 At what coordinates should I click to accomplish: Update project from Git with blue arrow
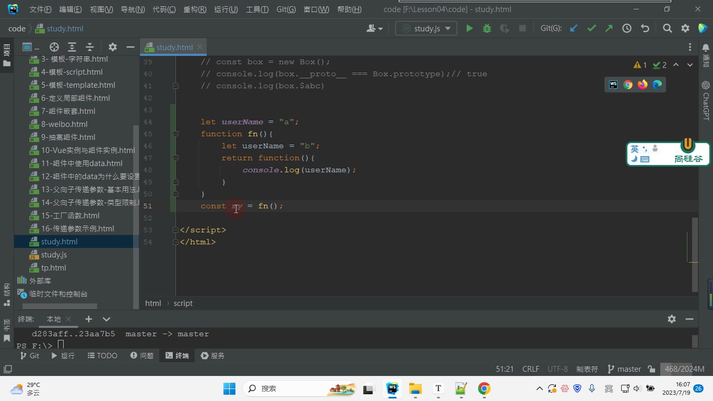pos(574,29)
